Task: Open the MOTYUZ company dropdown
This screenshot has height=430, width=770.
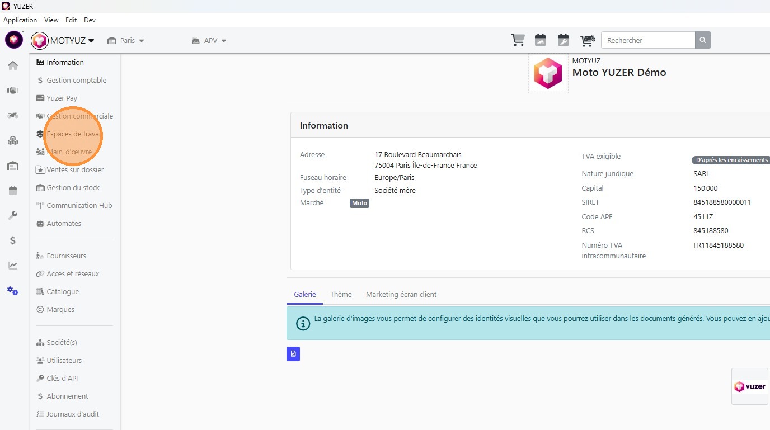Action: [63, 40]
